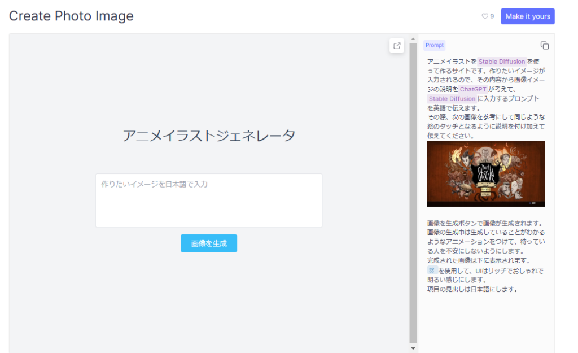
Task: Click the Create Photo Image page title
Action: [71, 16]
